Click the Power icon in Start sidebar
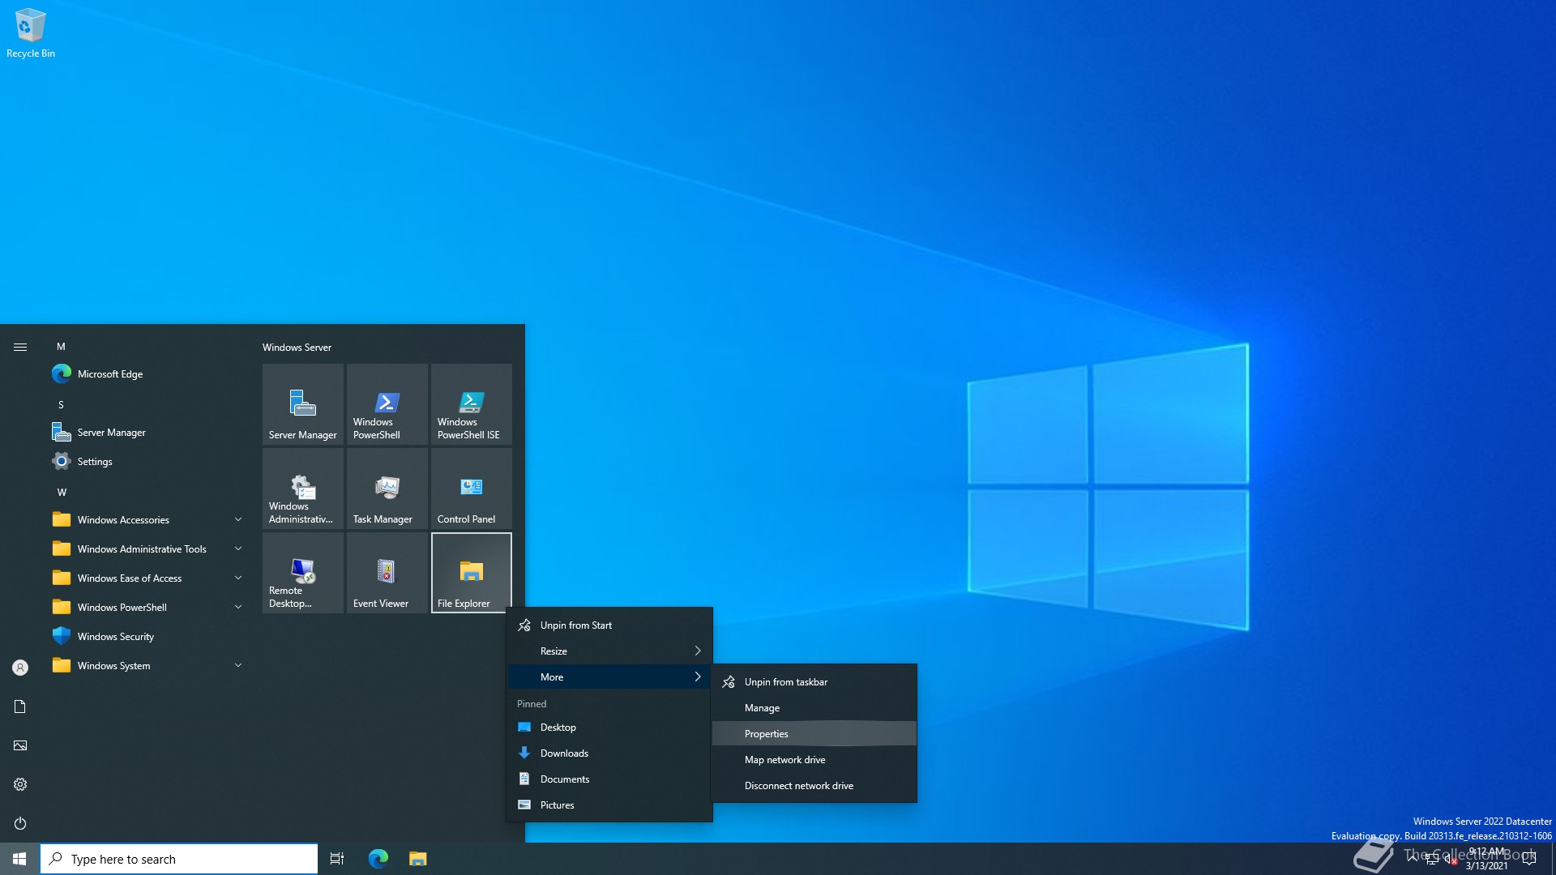 click(x=20, y=823)
